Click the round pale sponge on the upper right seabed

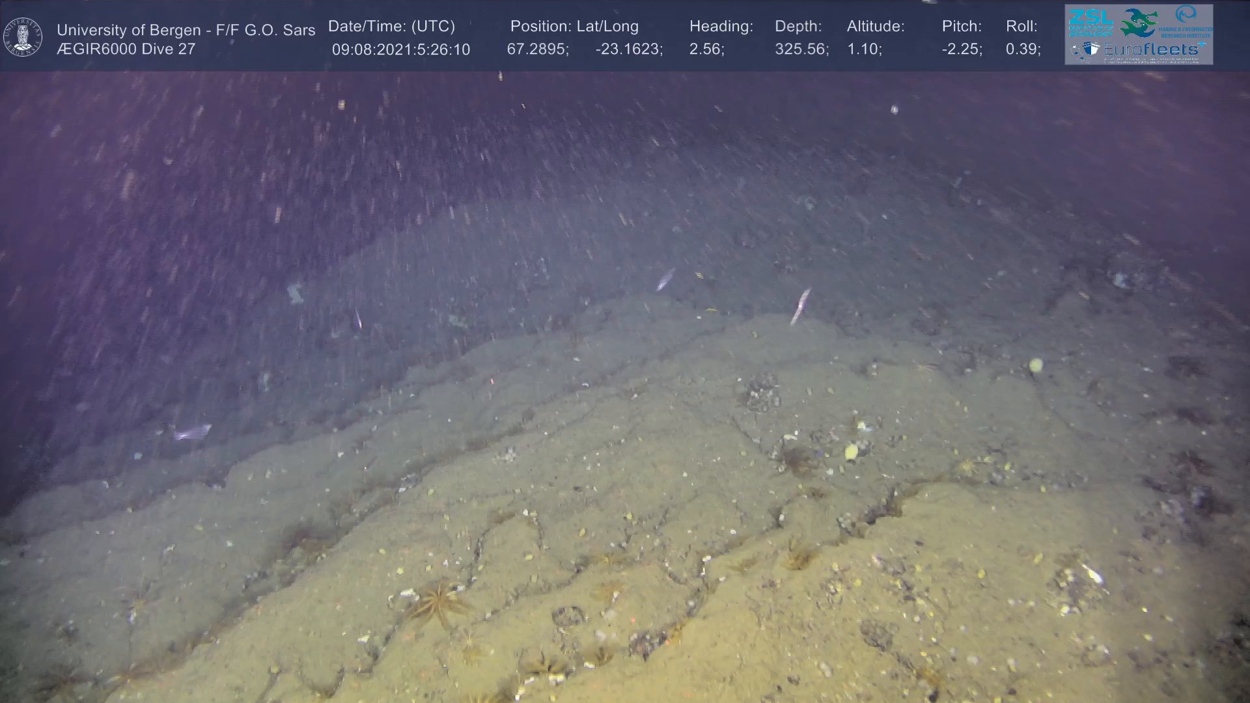point(1035,365)
